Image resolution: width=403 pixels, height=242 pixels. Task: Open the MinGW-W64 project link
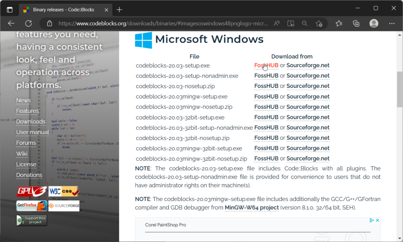[x=251, y=208]
